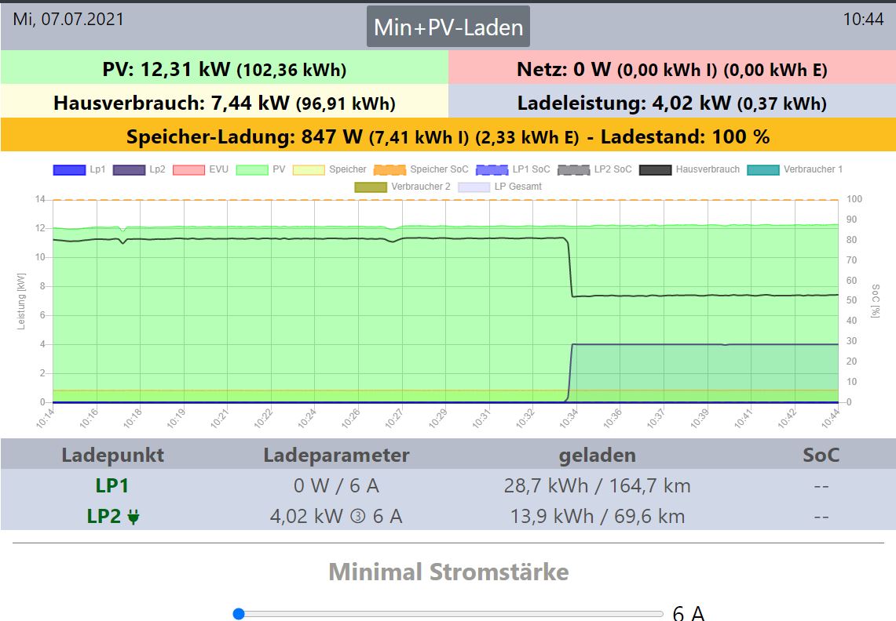Click the 10:34 time marker on chart axis
The width and height of the screenshot is (896, 621).
569,419
